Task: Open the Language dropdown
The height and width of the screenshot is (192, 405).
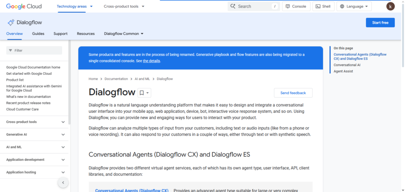Action: 354,6
